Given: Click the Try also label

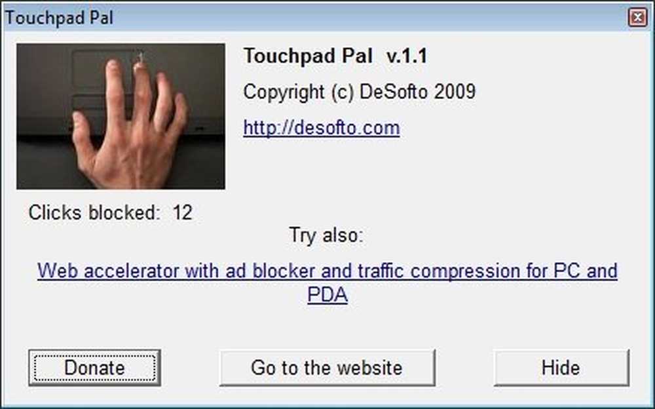Looking at the screenshot, I should (x=326, y=235).
